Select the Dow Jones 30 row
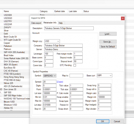 15,89
